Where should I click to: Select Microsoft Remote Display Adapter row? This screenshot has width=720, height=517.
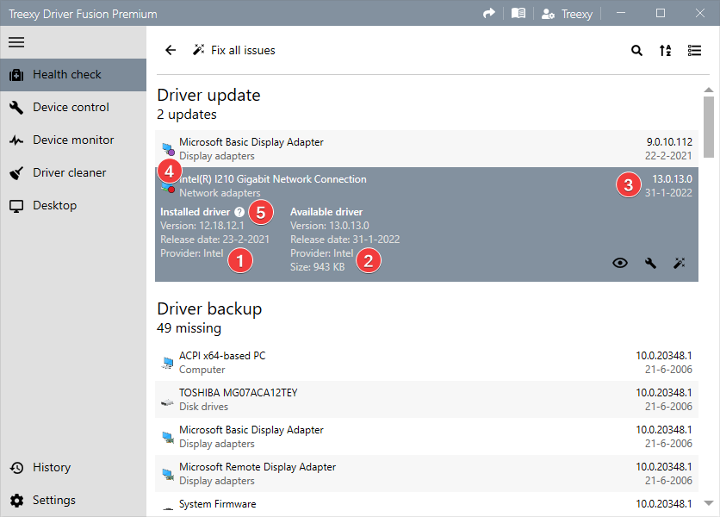(x=426, y=473)
